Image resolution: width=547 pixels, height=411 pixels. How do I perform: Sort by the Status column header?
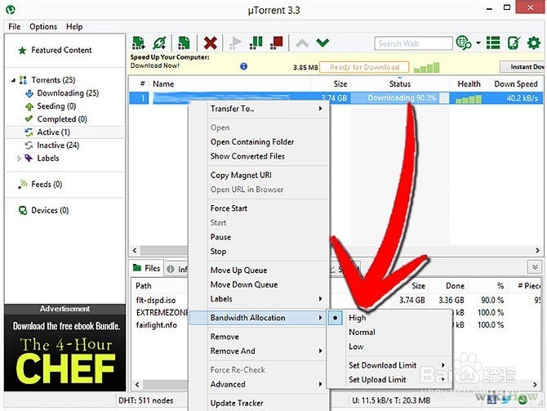[x=400, y=84]
